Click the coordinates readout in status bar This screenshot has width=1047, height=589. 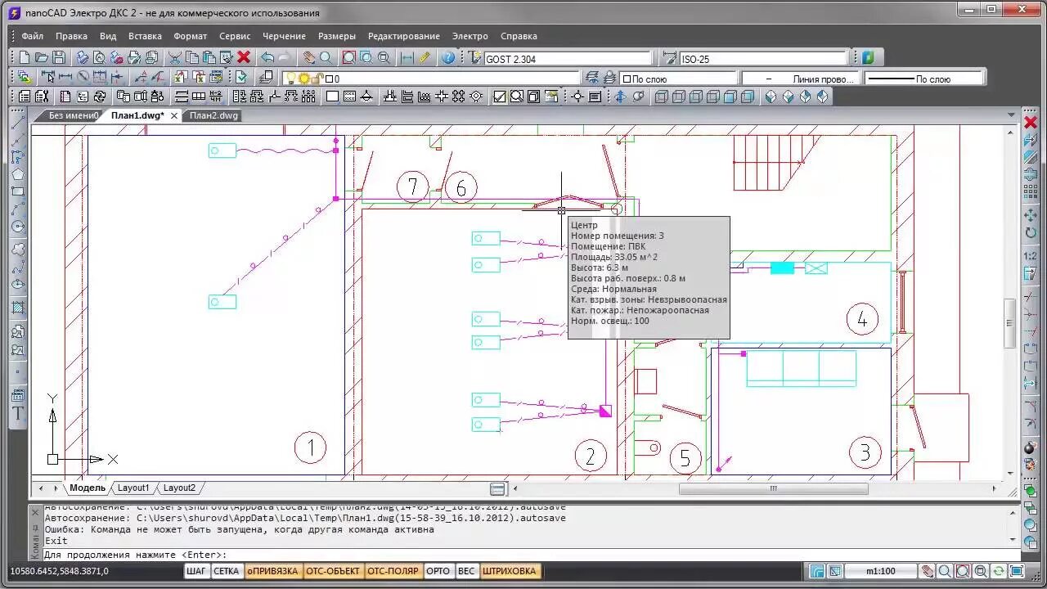tap(59, 571)
